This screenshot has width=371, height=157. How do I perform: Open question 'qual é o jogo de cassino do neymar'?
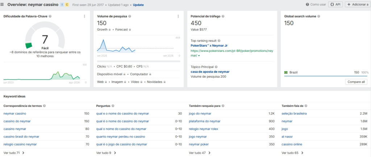(122, 144)
